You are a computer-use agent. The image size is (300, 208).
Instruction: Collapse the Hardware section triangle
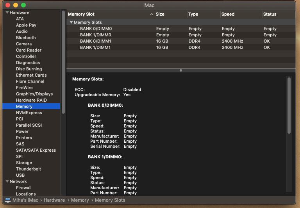point(7,13)
